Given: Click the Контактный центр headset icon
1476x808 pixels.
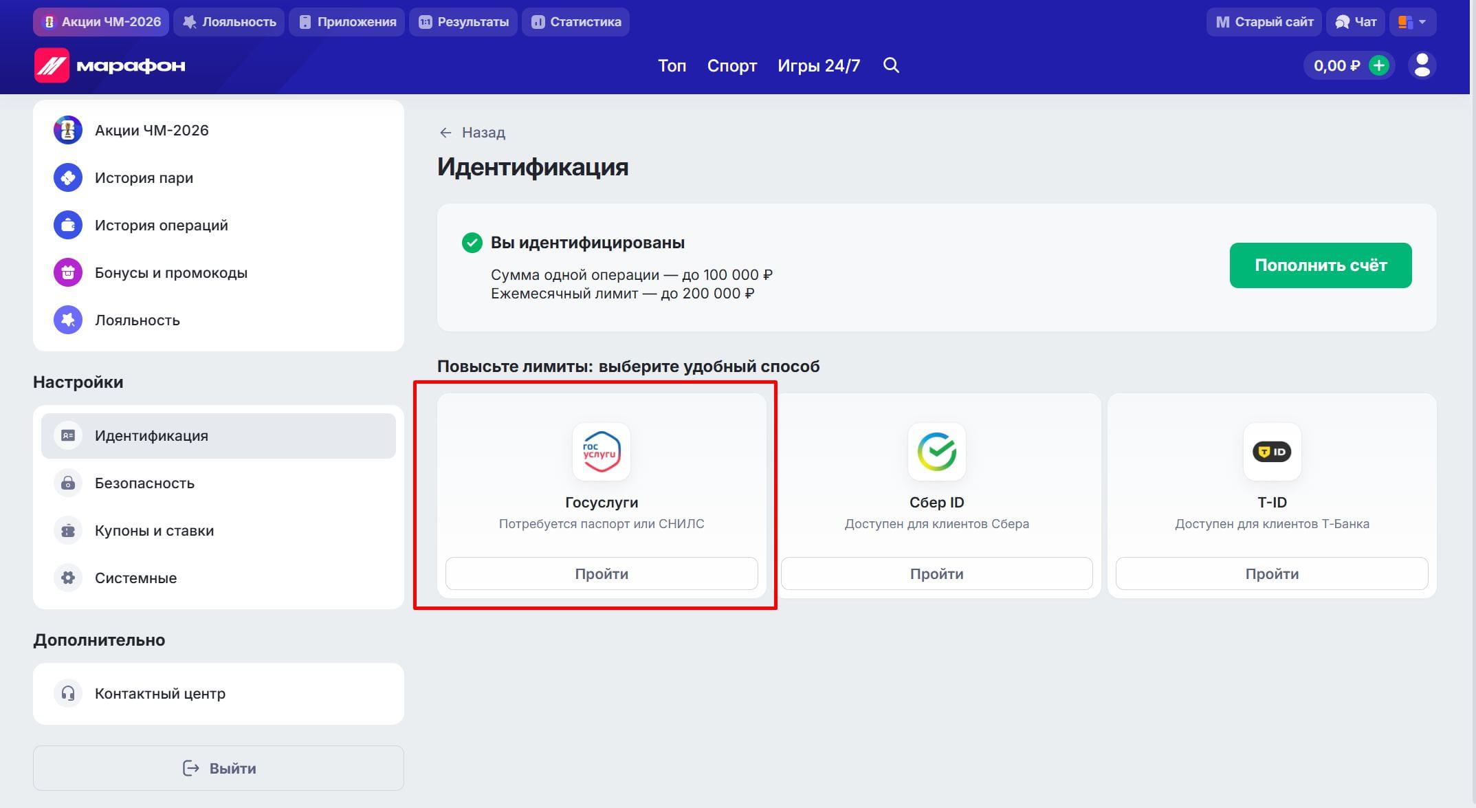Looking at the screenshot, I should [x=68, y=693].
